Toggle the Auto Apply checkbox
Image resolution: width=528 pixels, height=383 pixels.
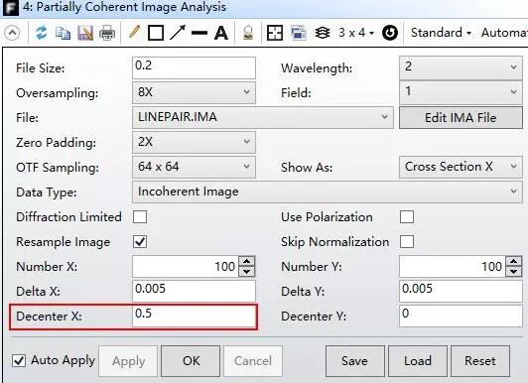(x=19, y=360)
